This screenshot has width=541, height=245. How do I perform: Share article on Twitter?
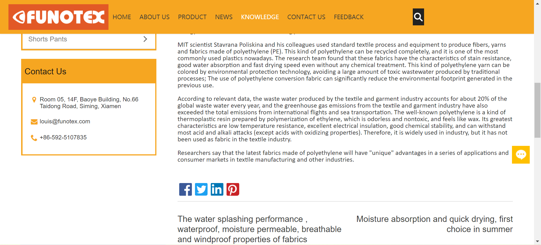[201, 189]
